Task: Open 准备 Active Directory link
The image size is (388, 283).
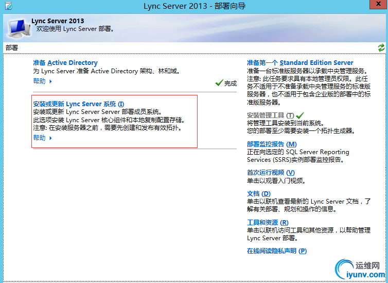Action: click(65, 63)
